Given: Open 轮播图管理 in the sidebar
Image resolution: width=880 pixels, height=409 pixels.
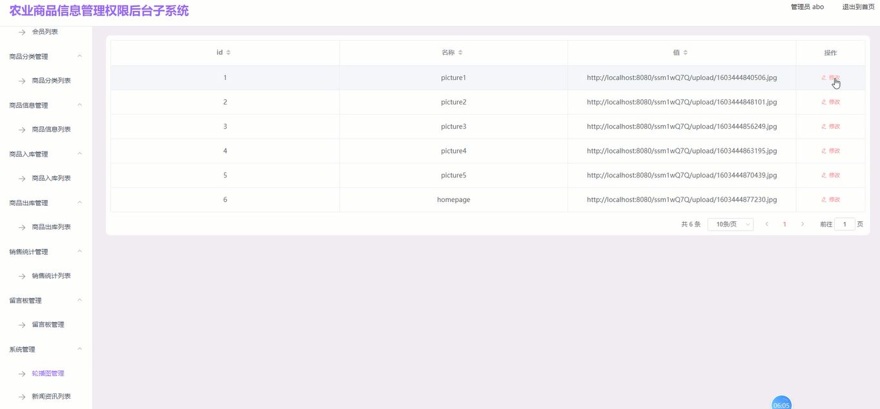Looking at the screenshot, I should click(48, 374).
